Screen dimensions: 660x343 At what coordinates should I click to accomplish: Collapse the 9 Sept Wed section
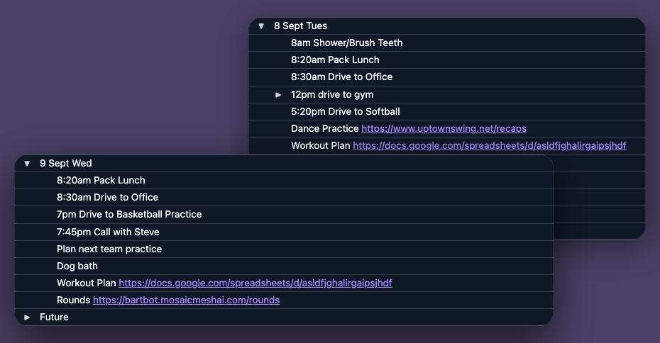point(27,164)
